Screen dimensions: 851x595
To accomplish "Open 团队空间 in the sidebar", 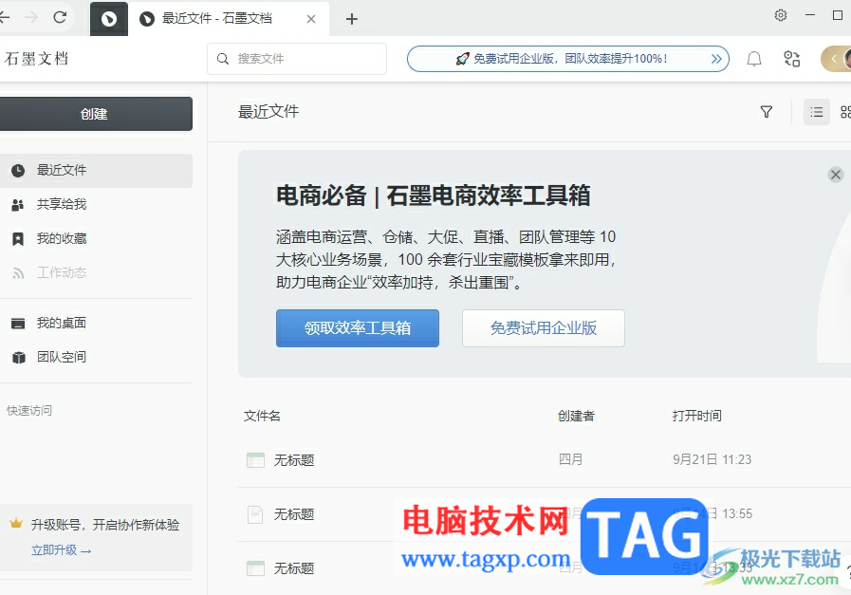I will tap(96, 357).
